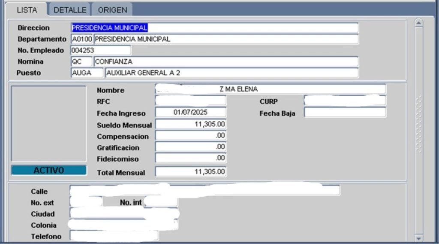Click the Nombre field ending MA ELENA

(271, 89)
